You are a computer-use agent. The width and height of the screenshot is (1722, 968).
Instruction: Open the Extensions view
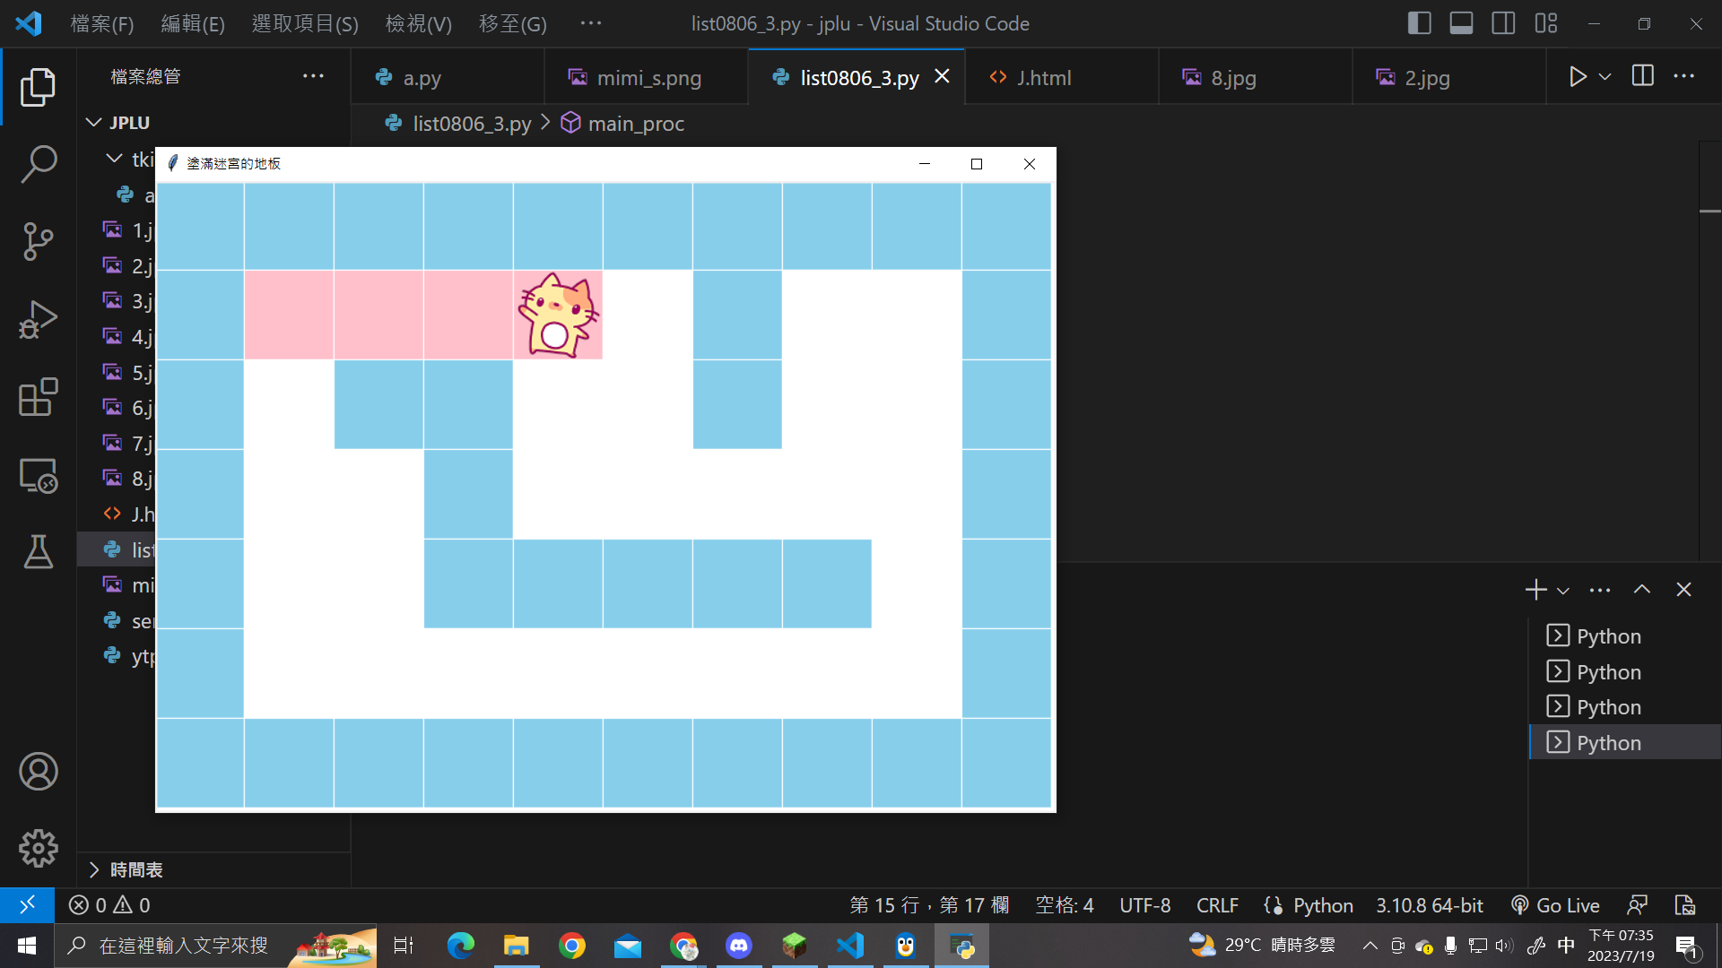(x=38, y=397)
